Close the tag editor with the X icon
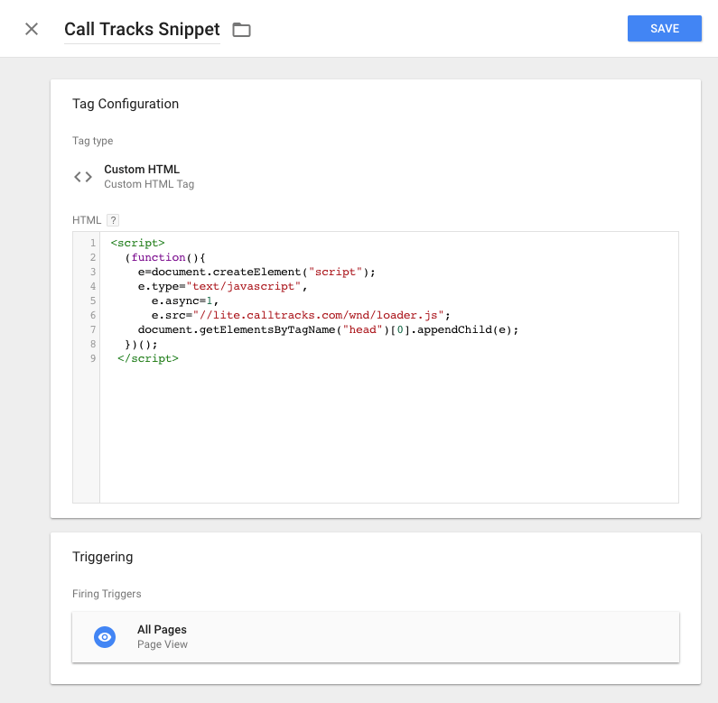The width and height of the screenshot is (718, 703). (x=31, y=29)
